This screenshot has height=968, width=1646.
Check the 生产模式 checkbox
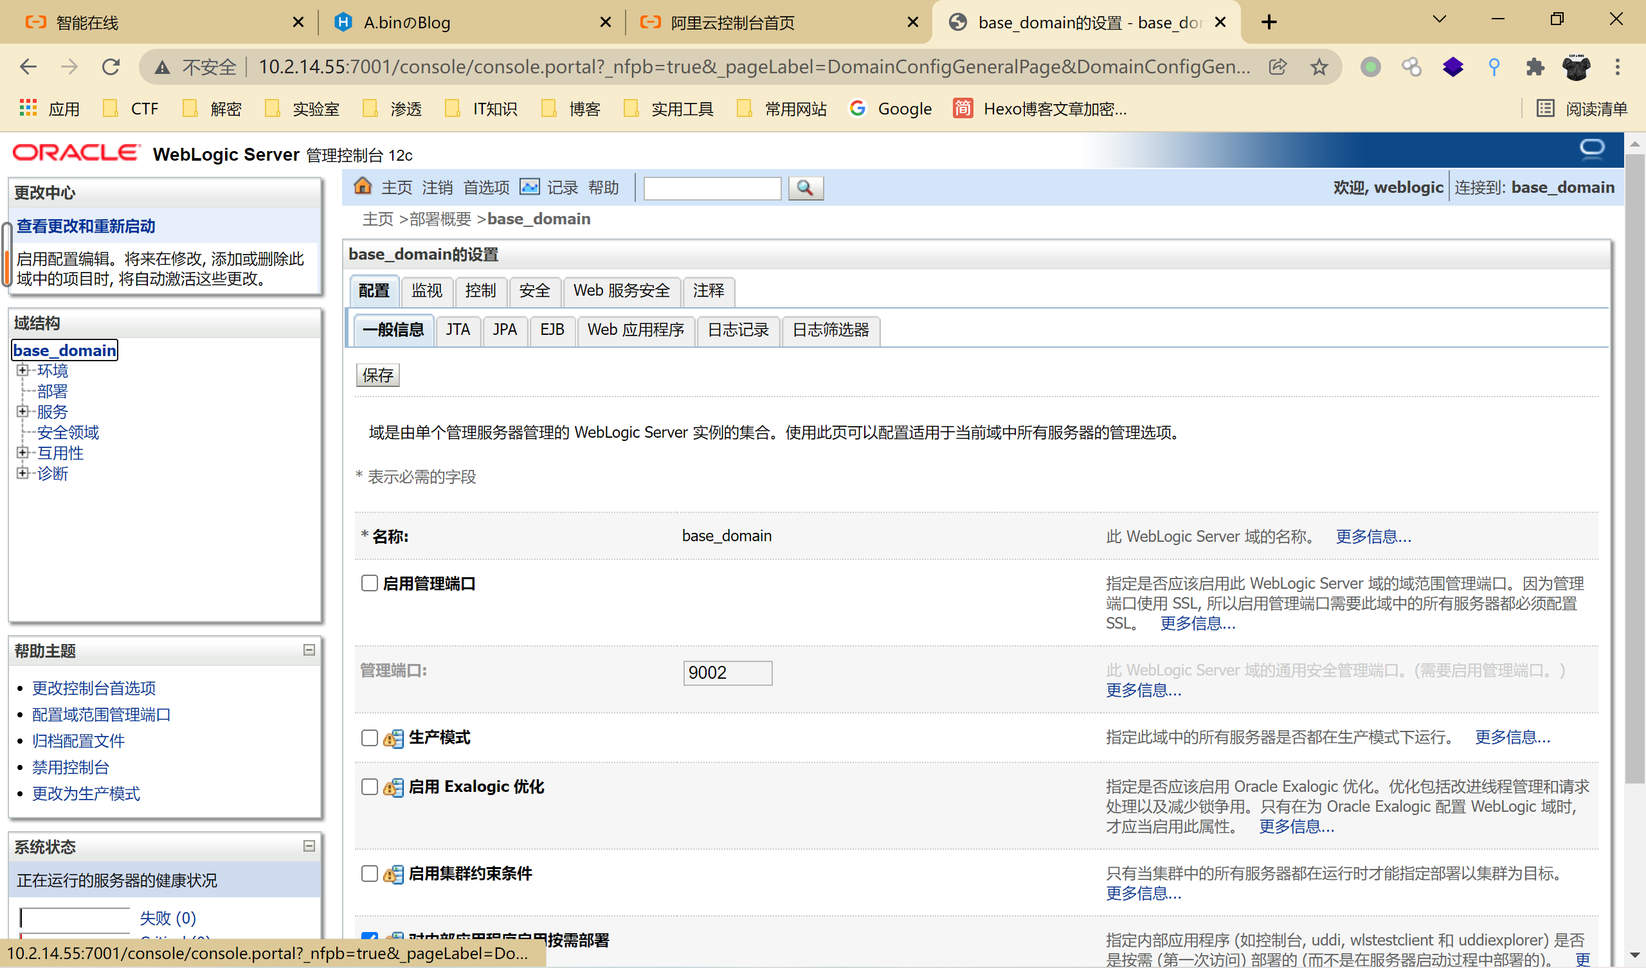[370, 737]
